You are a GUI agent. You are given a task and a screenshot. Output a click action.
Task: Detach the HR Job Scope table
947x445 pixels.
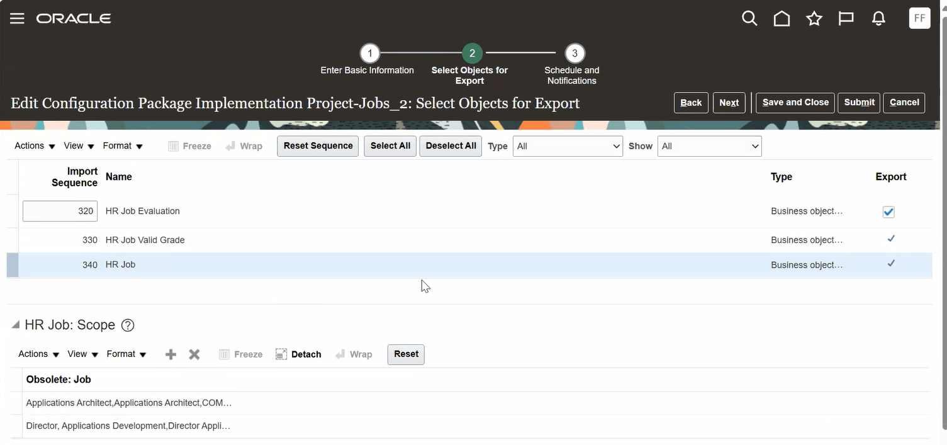point(298,354)
